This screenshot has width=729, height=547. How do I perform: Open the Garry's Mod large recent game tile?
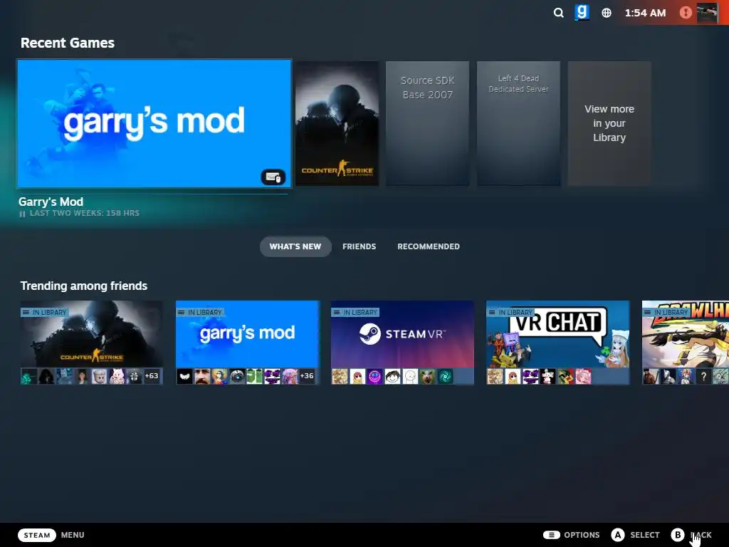154,124
